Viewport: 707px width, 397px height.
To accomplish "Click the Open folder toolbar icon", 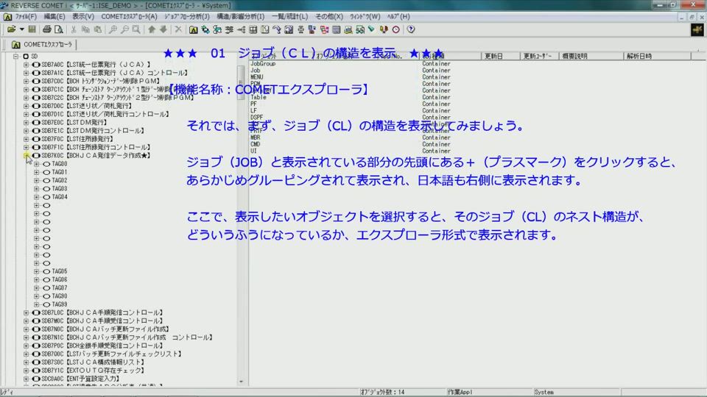I will (10, 29).
